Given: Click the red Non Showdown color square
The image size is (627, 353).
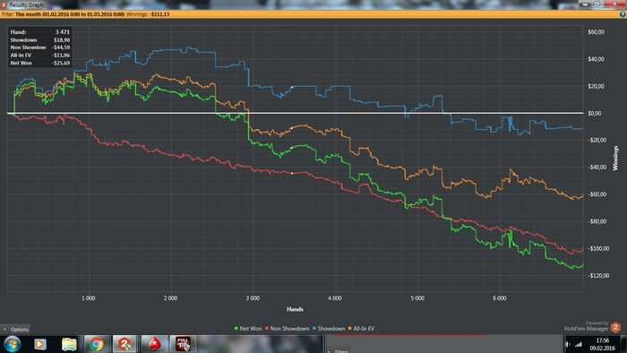Looking at the screenshot, I should [x=267, y=329].
